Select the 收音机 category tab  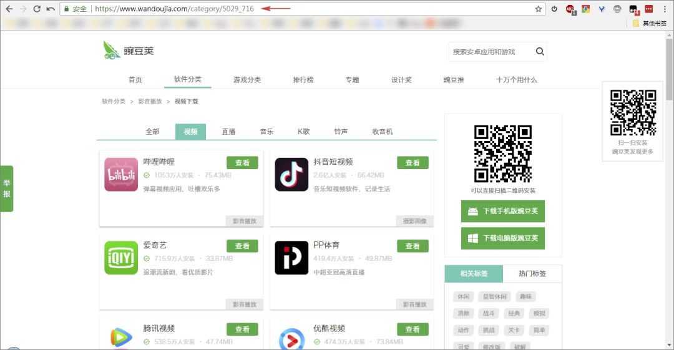pos(382,132)
